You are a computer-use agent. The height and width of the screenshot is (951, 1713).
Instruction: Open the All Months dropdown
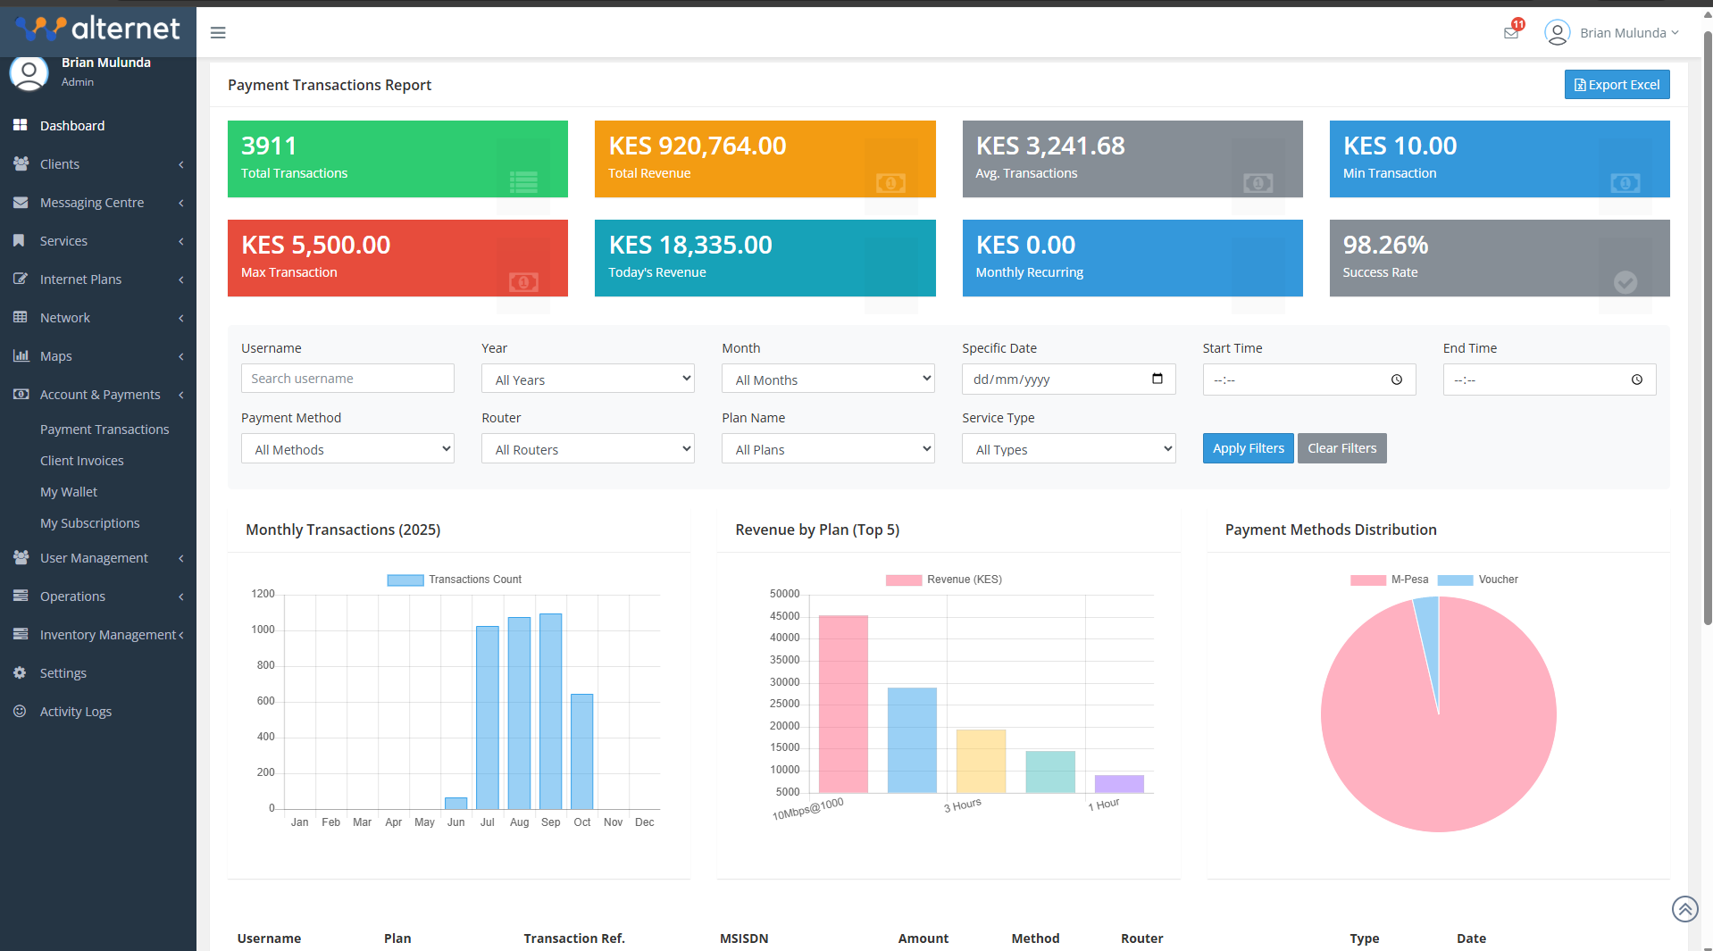click(x=827, y=379)
